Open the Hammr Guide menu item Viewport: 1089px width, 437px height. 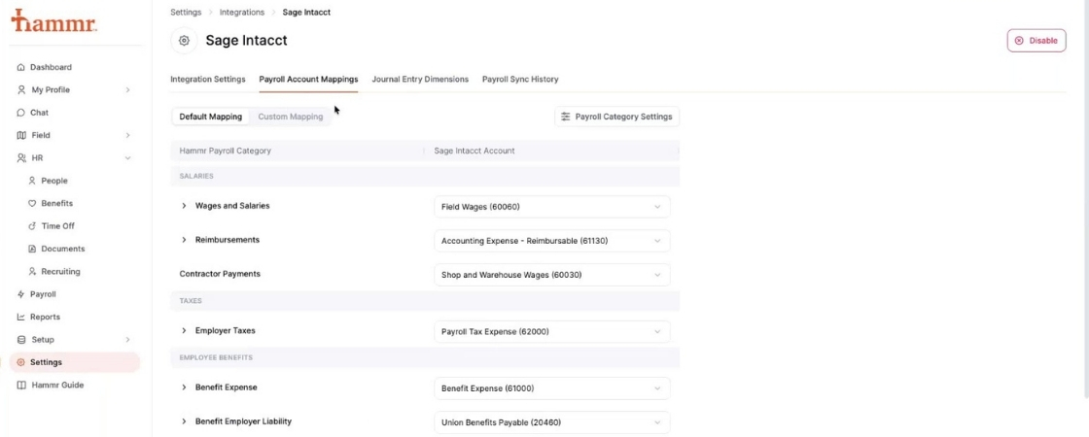(x=75, y=385)
